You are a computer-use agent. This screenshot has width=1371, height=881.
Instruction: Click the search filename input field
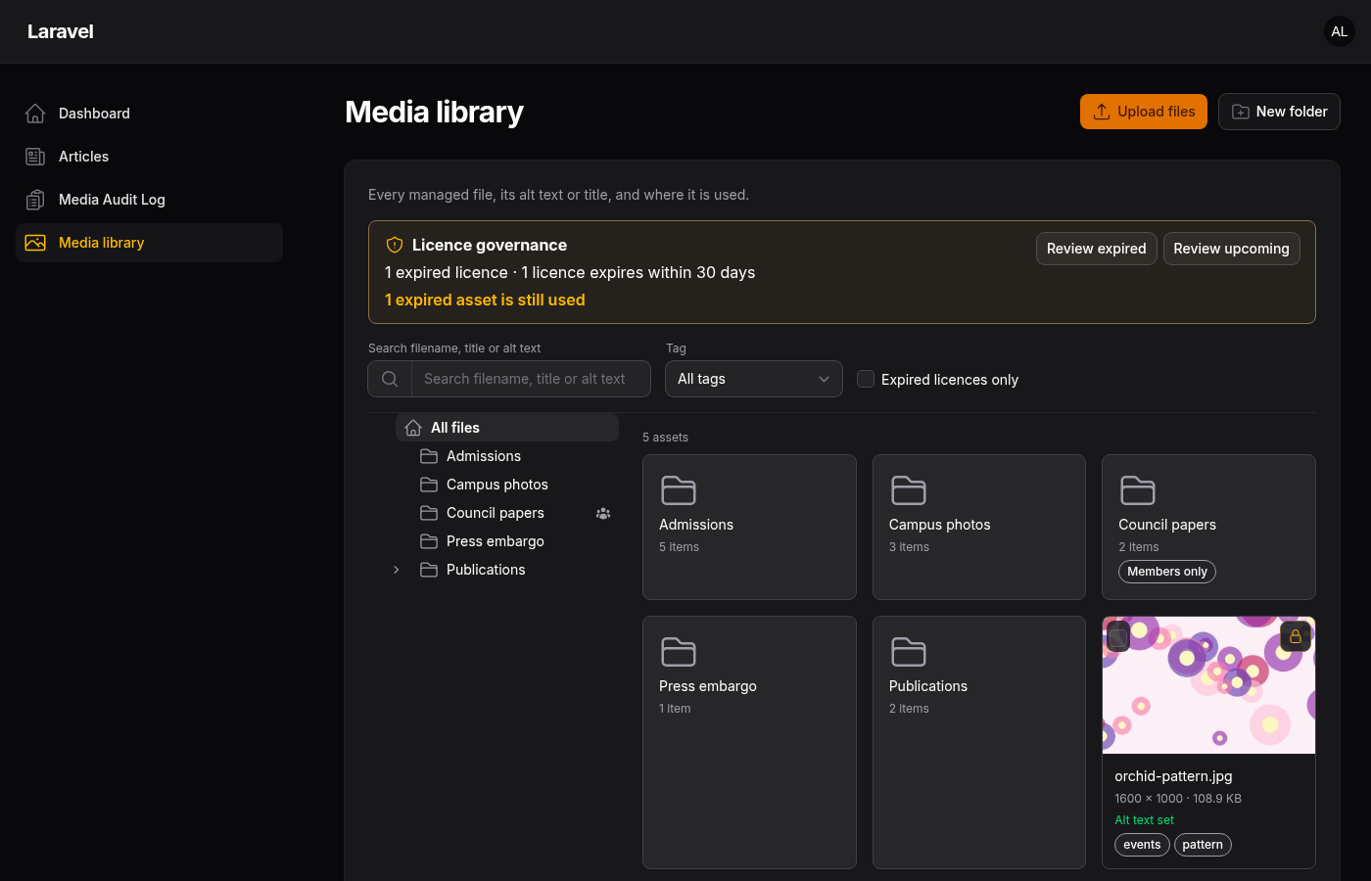point(531,379)
